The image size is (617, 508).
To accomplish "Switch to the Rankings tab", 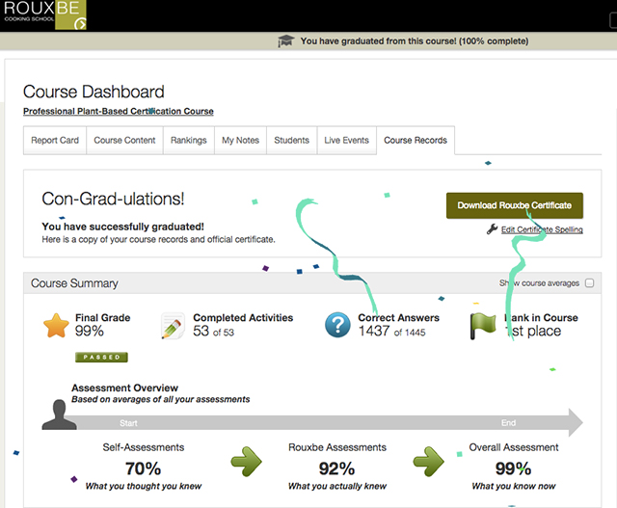I will [189, 140].
